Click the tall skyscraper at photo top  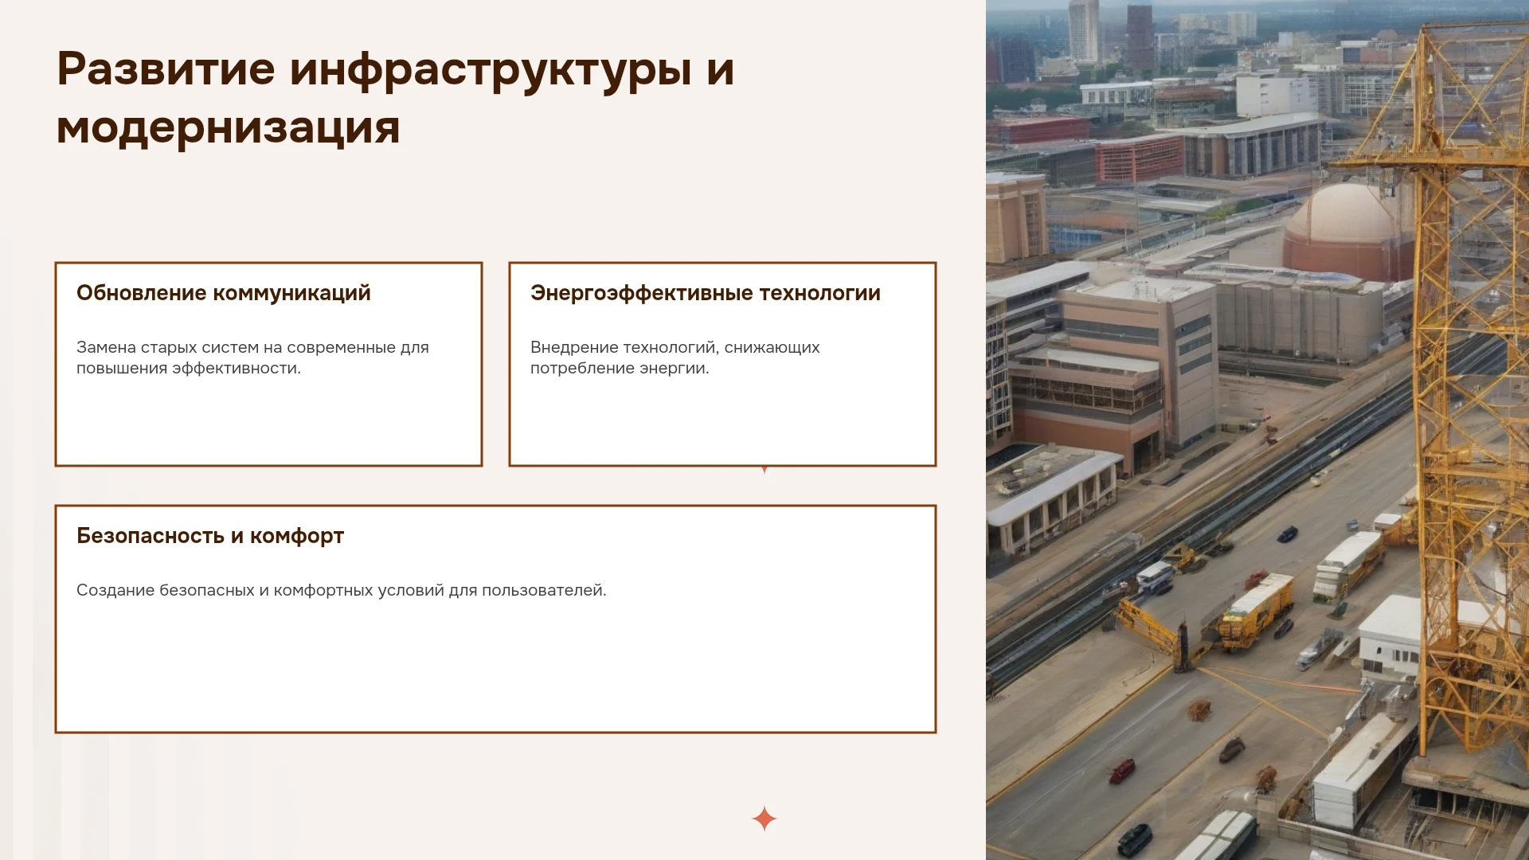(1084, 32)
